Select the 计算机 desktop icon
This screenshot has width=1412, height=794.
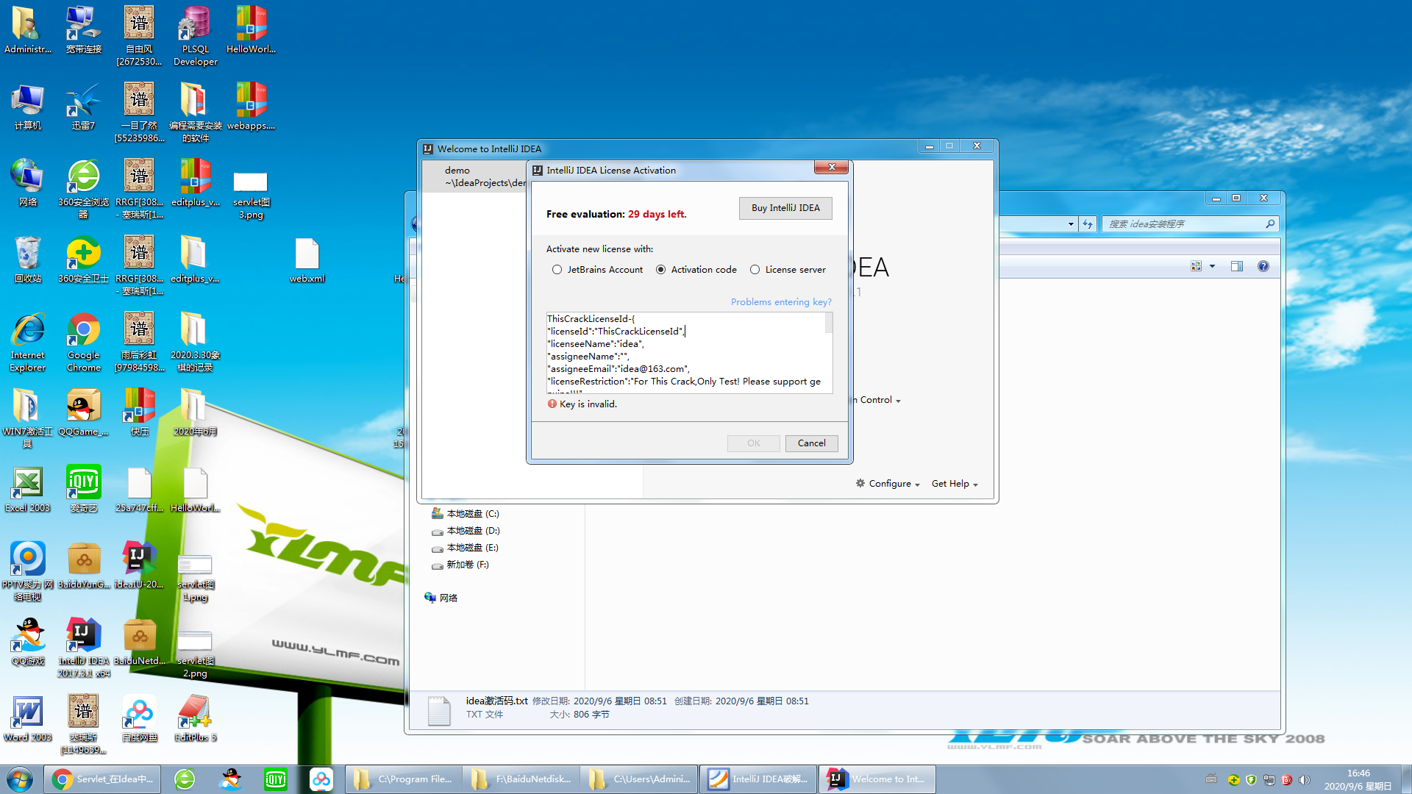coord(28,107)
